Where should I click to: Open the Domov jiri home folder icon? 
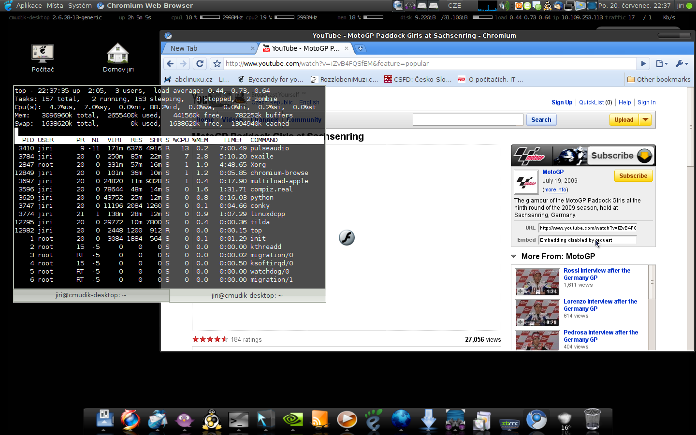click(x=118, y=58)
